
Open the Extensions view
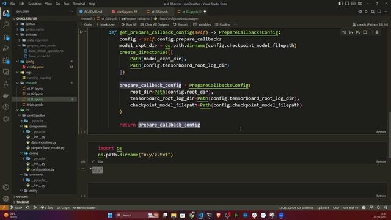(5, 61)
